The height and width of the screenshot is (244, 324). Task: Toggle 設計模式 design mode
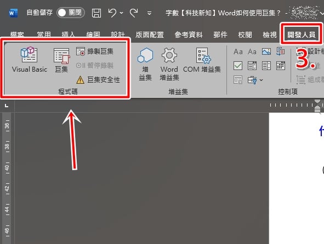pos(310,51)
